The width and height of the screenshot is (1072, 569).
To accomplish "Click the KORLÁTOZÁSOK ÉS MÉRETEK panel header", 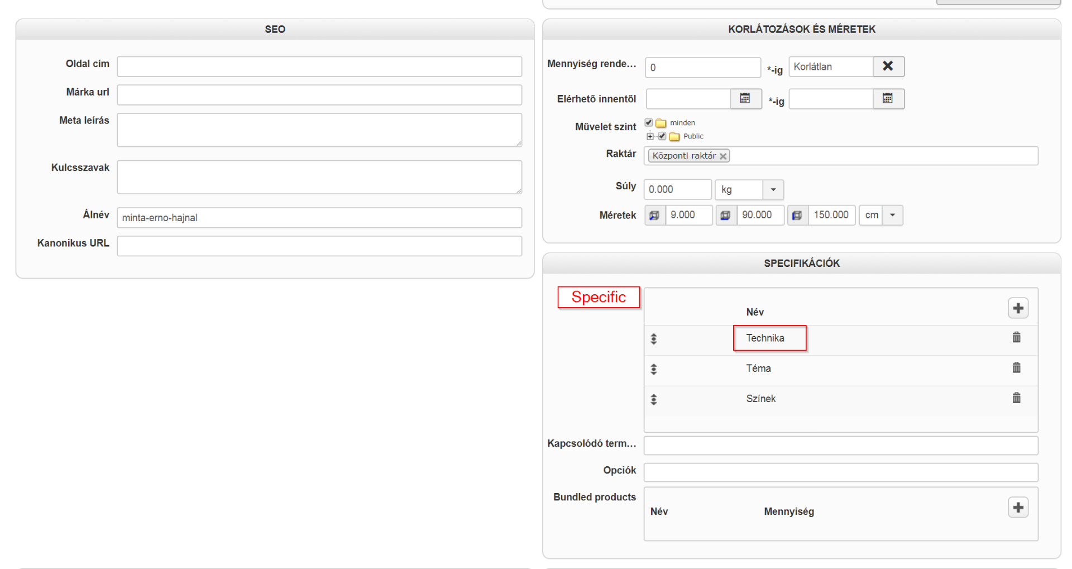I will click(x=802, y=29).
